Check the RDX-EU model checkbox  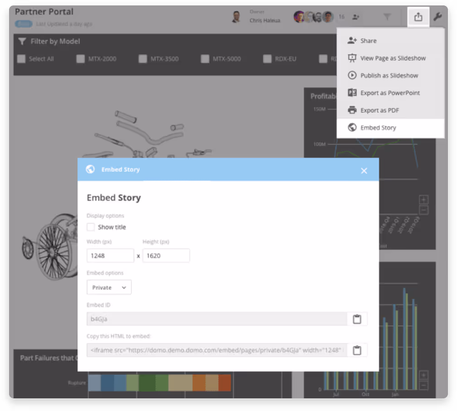pyautogui.click(x=267, y=59)
